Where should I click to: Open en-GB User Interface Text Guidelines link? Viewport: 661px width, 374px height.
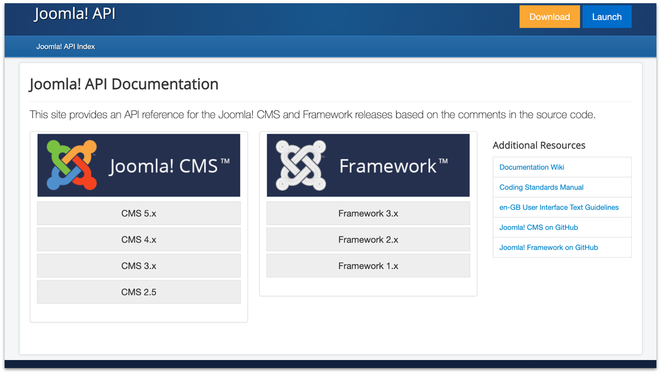(x=559, y=207)
